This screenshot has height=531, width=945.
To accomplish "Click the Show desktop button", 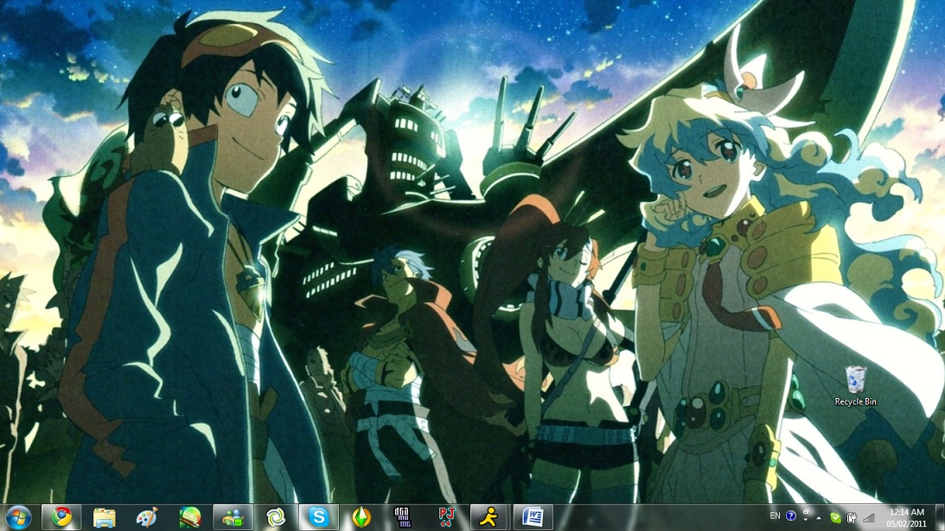I will pyautogui.click(x=940, y=518).
